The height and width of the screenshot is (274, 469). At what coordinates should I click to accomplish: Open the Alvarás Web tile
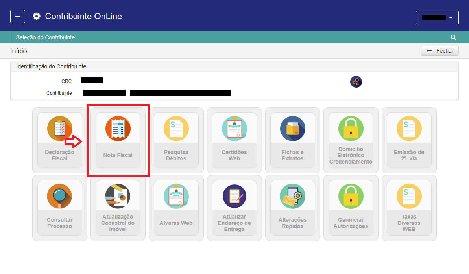point(176,208)
